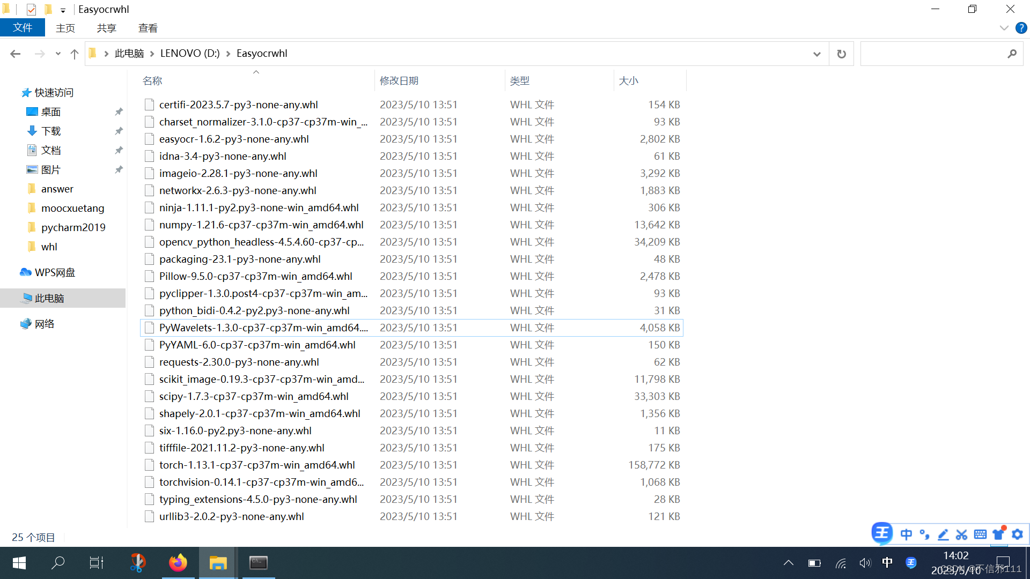Image resolution: width=1030 pixels, height=579 pixels.
Task: Open the IME toolbar soft keyboard icon
Action: pos(980,535)
